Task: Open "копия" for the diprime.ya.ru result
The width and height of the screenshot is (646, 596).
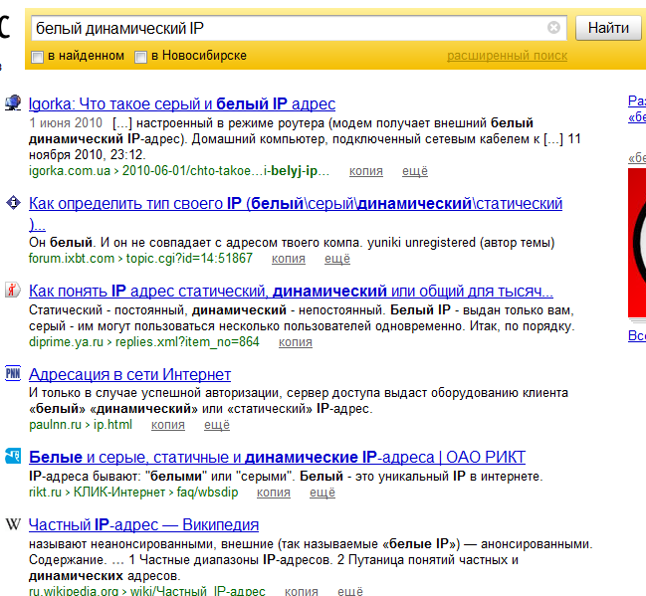Action: (x=296, y=342)
